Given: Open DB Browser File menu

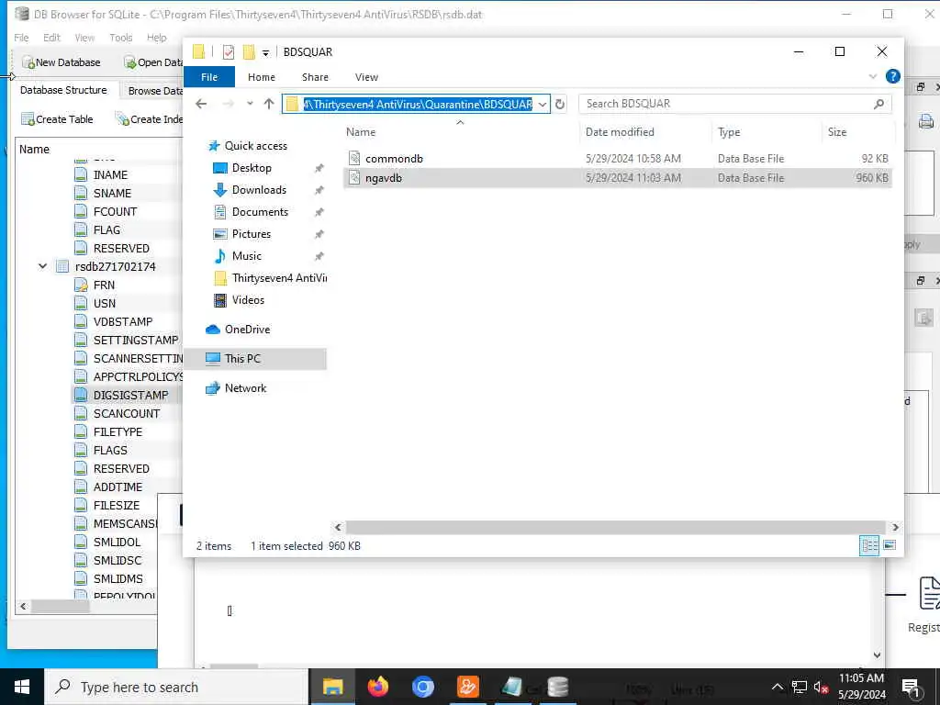Looking at the screenshot, I should point(21,37).
